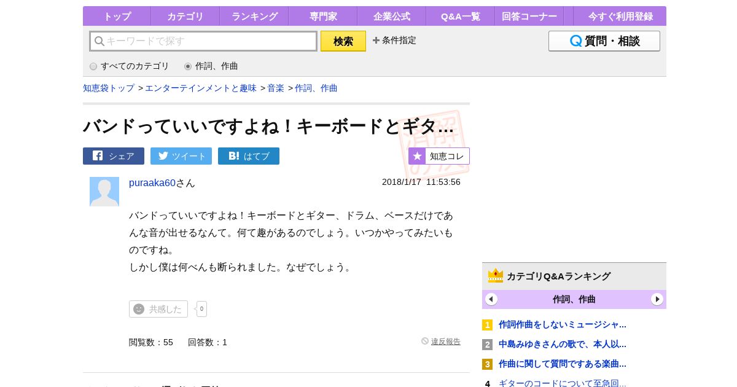Click the crown icon in ranking header
Viewport: 737px width, 387px height.
(496, 276)
